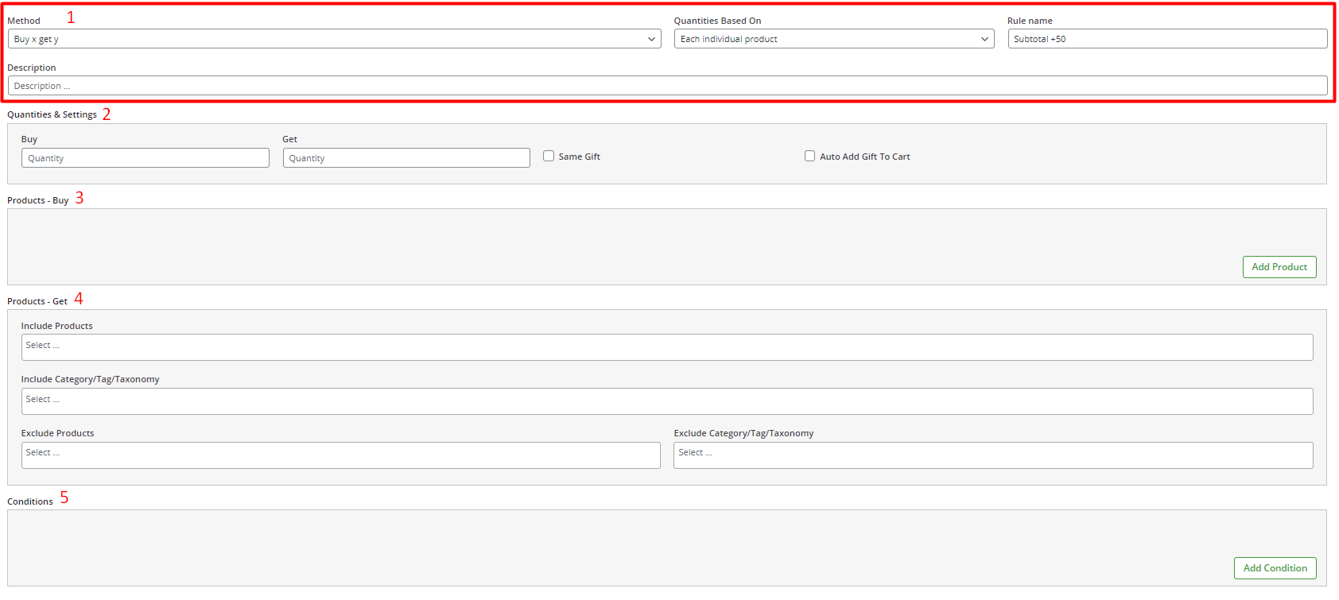Tick Auto Add Gift To Cart checkbox
The height and width of the screenshot is (600, 1339).
pos(809,157)
